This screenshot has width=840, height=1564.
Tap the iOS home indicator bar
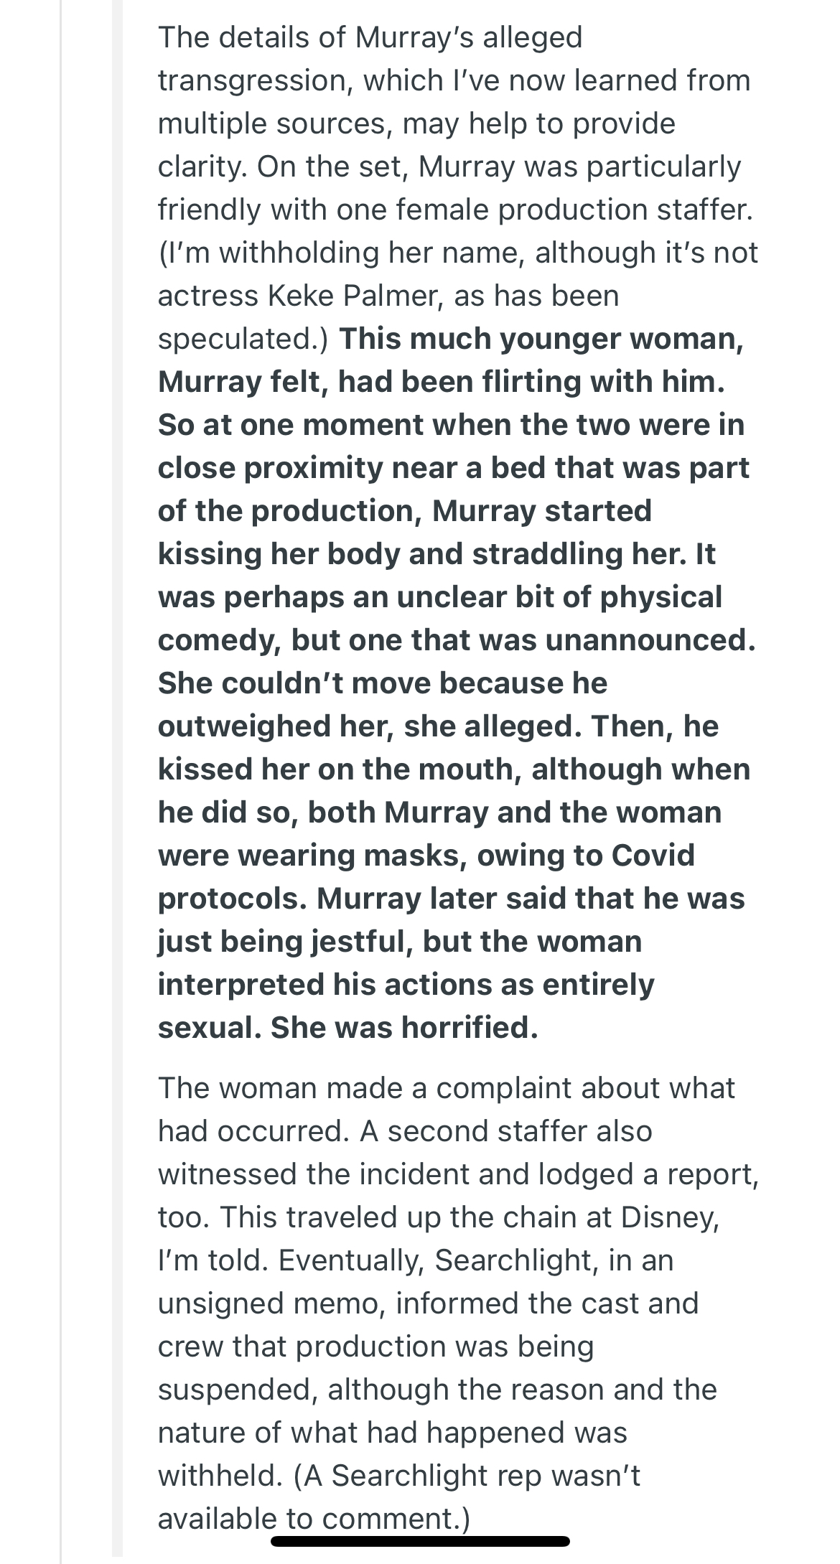pyautogui.click(x=420, y=1540)
